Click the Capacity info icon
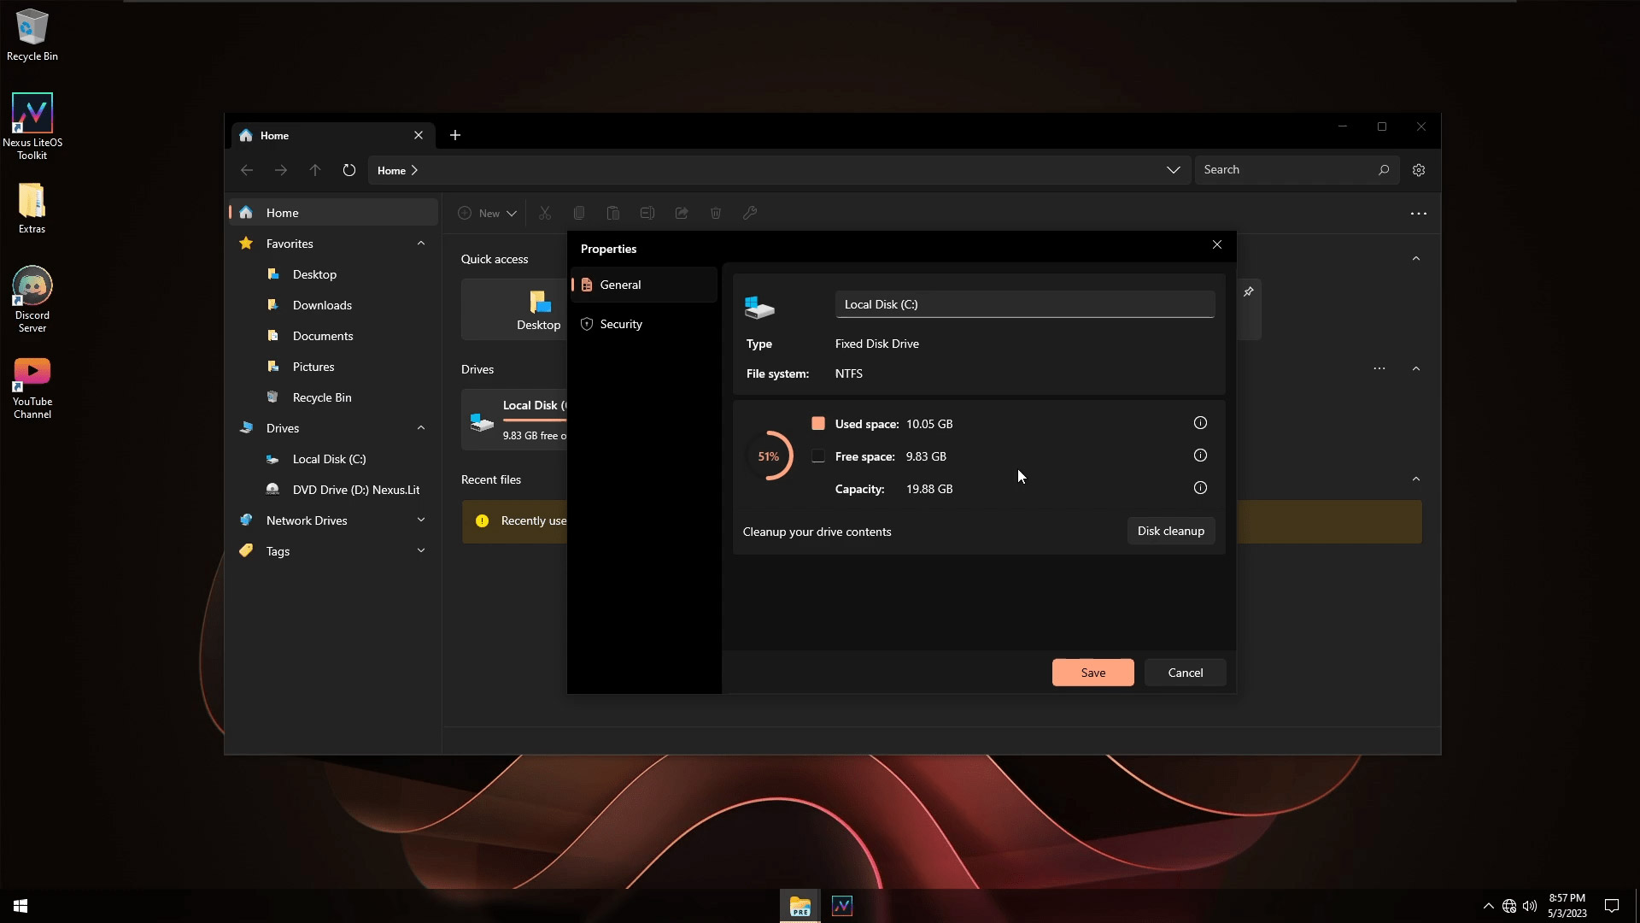This screenshot has height=923, width=1640. (x=1200, y=488)
